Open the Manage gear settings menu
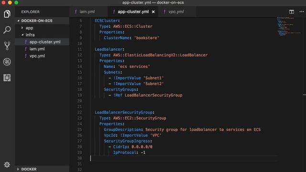The width and height of the screenshot is (306, 172). click(x=7, y=164)
